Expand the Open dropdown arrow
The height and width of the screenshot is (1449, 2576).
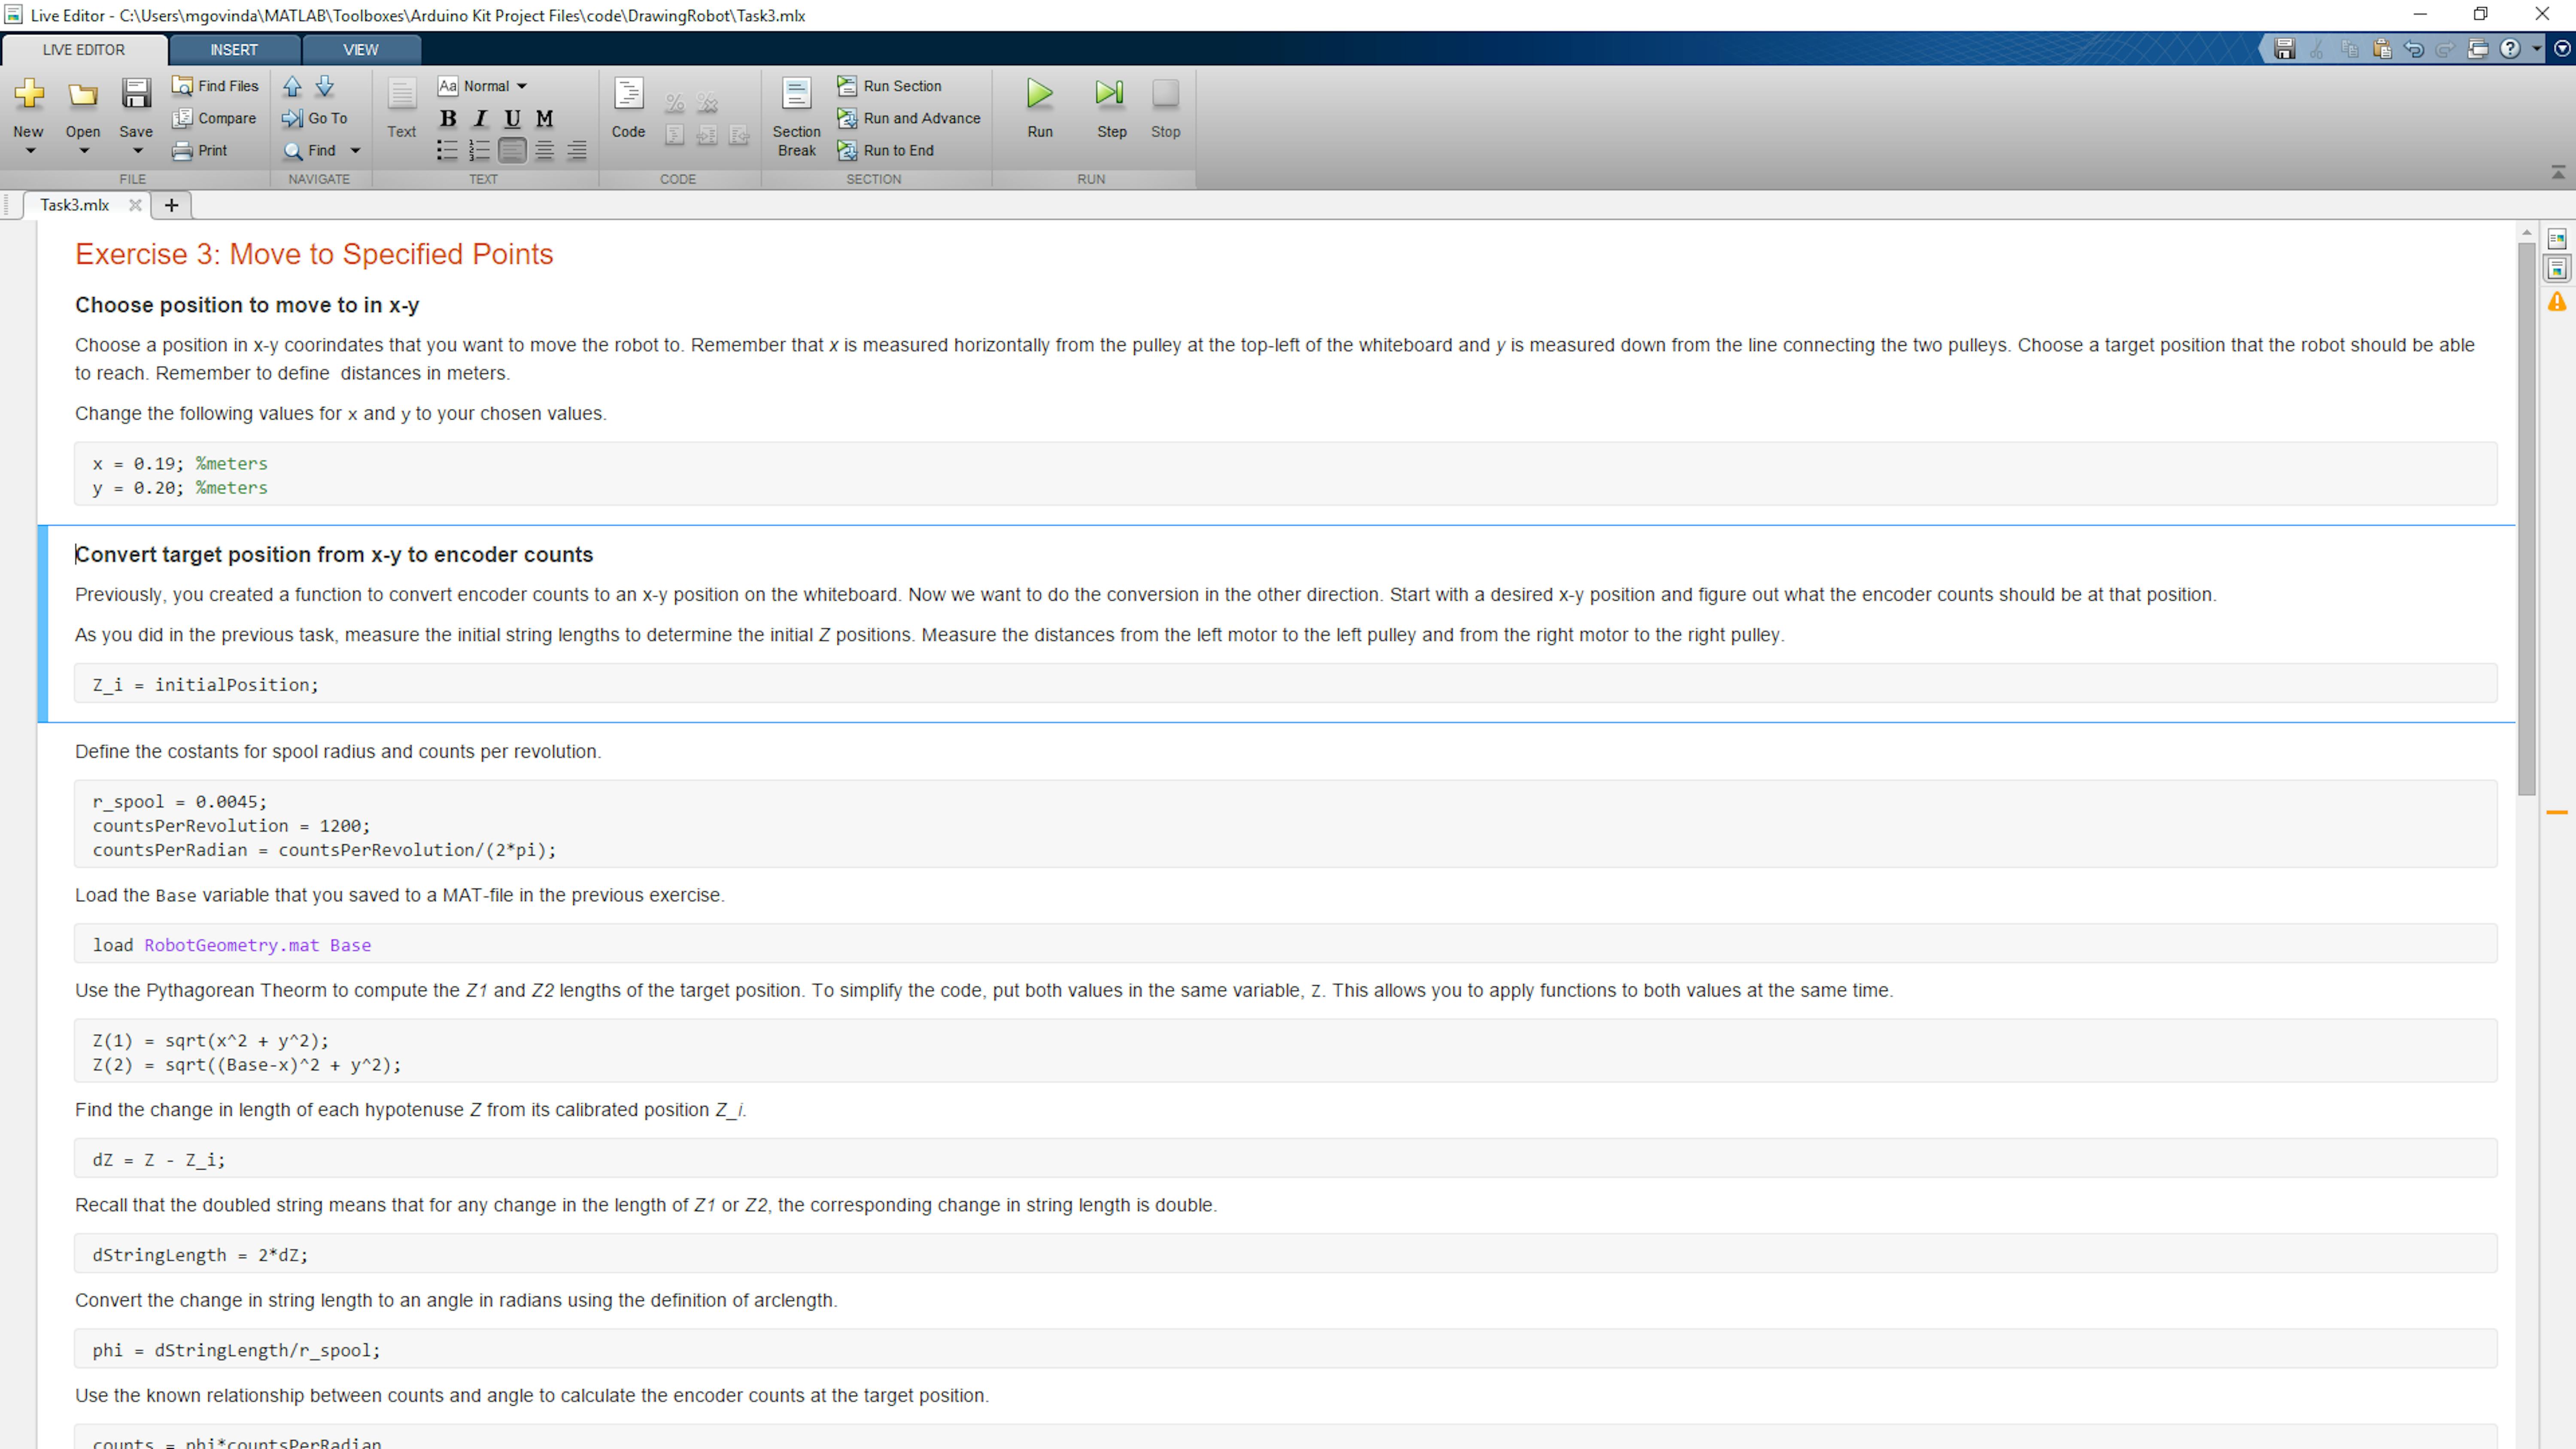pyautogui.click(x=84, y=151)
